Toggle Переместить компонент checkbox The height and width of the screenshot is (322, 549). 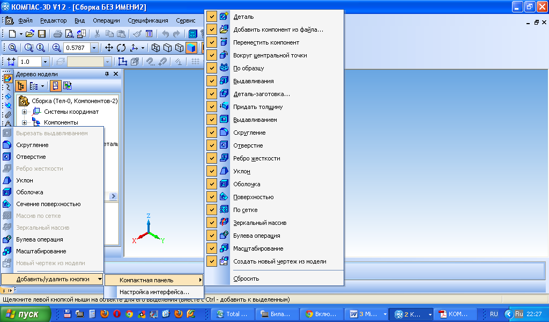(x=211, y=42)
